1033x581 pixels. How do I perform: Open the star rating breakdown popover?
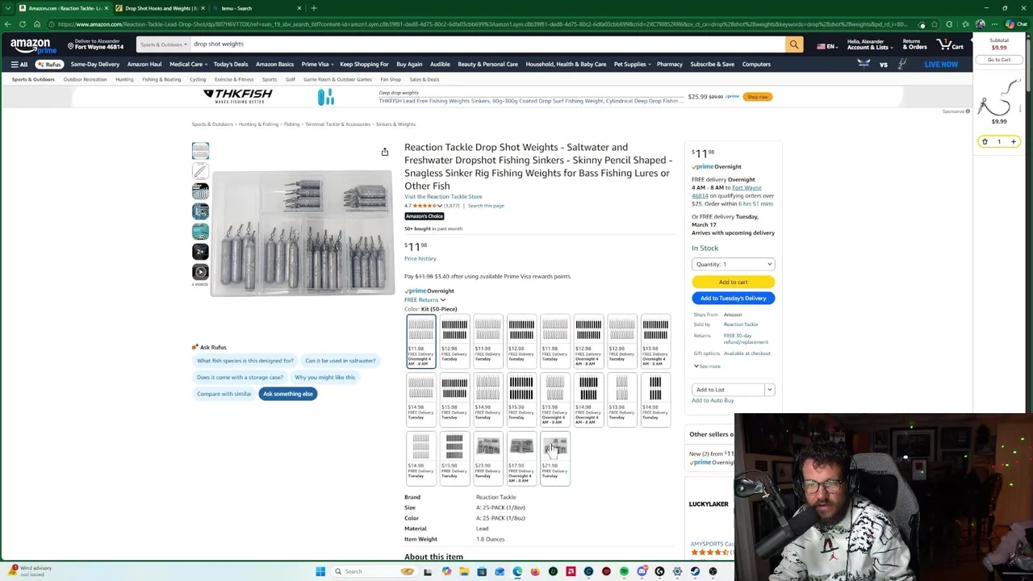(x=426, y=206)
